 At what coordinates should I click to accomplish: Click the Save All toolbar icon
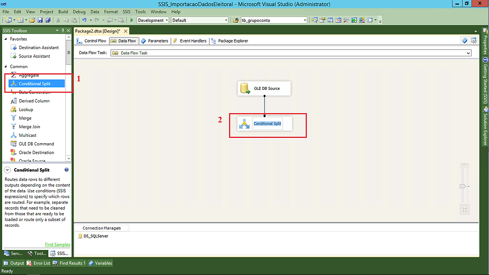click(x=48, y=20)
